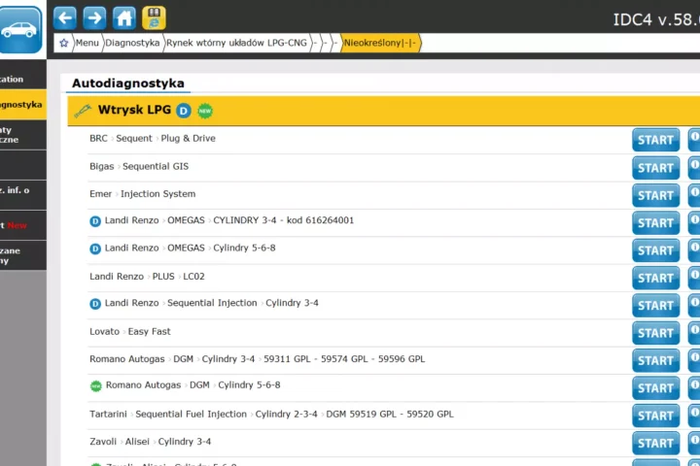Screen dimensions: 700x466
Task: Select the Zavoli Alisei Cylindry 3-4 entry
Action: pos(150,442)
